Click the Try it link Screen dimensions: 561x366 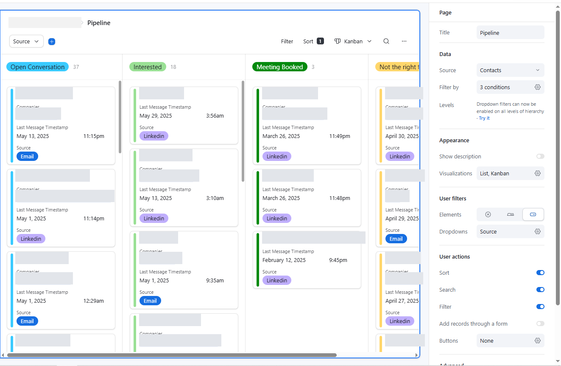[484, 118]
